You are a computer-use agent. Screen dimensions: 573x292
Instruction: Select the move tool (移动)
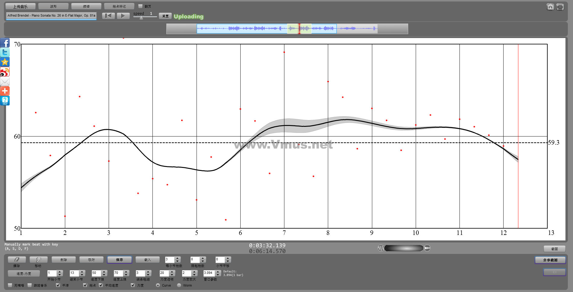tap(38, 259)
